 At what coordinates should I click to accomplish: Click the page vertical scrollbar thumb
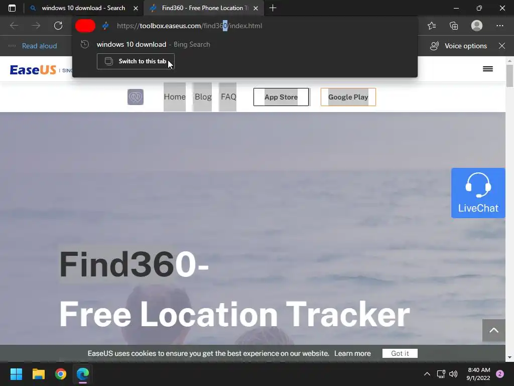pos(509,76)
